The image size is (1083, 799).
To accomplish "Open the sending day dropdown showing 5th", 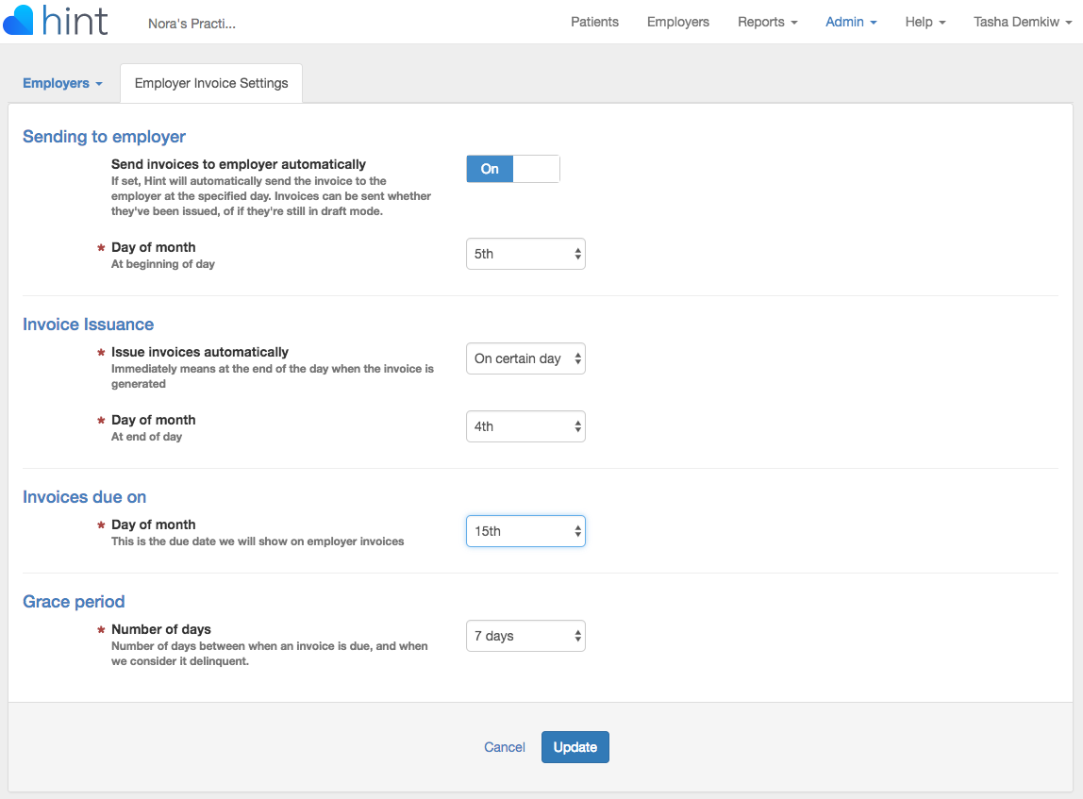I will click(x=525, y=254).
